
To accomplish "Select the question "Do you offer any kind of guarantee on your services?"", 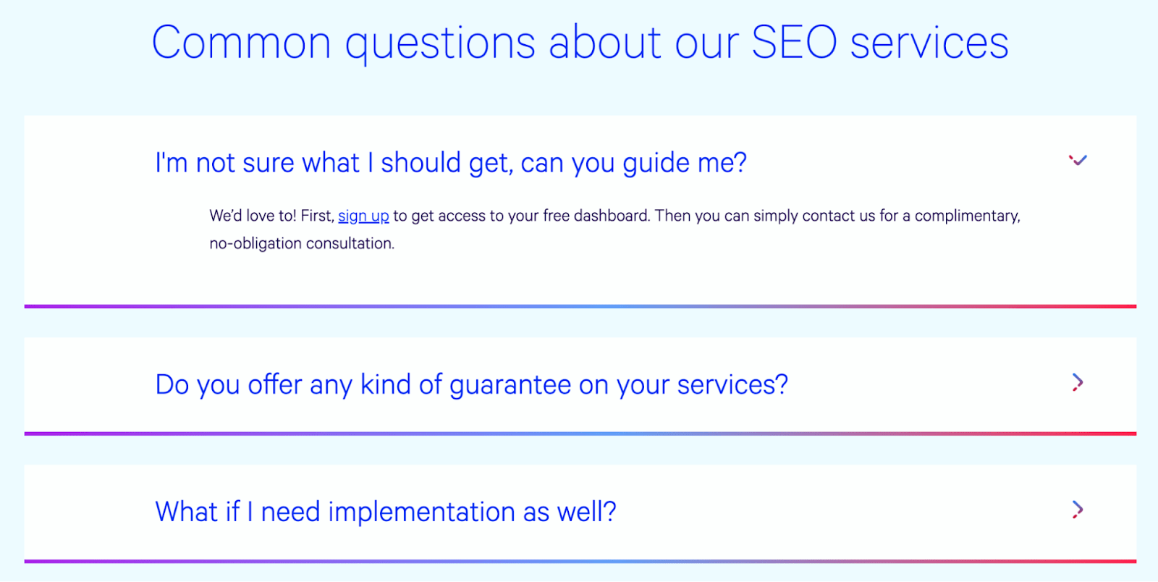I will (x=471, y=384).
